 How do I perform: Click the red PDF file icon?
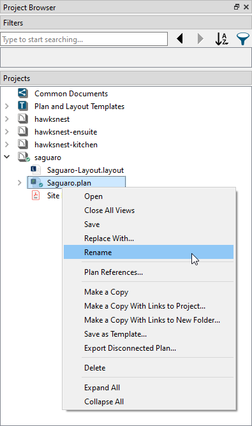click(36, 195)
